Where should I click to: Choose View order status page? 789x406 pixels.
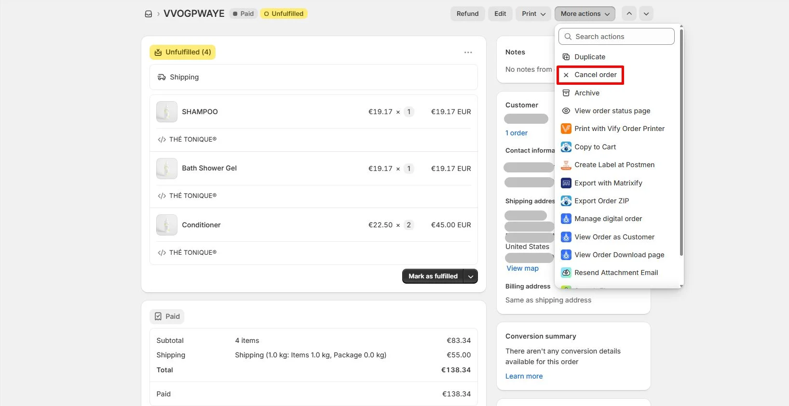(616, 111)
